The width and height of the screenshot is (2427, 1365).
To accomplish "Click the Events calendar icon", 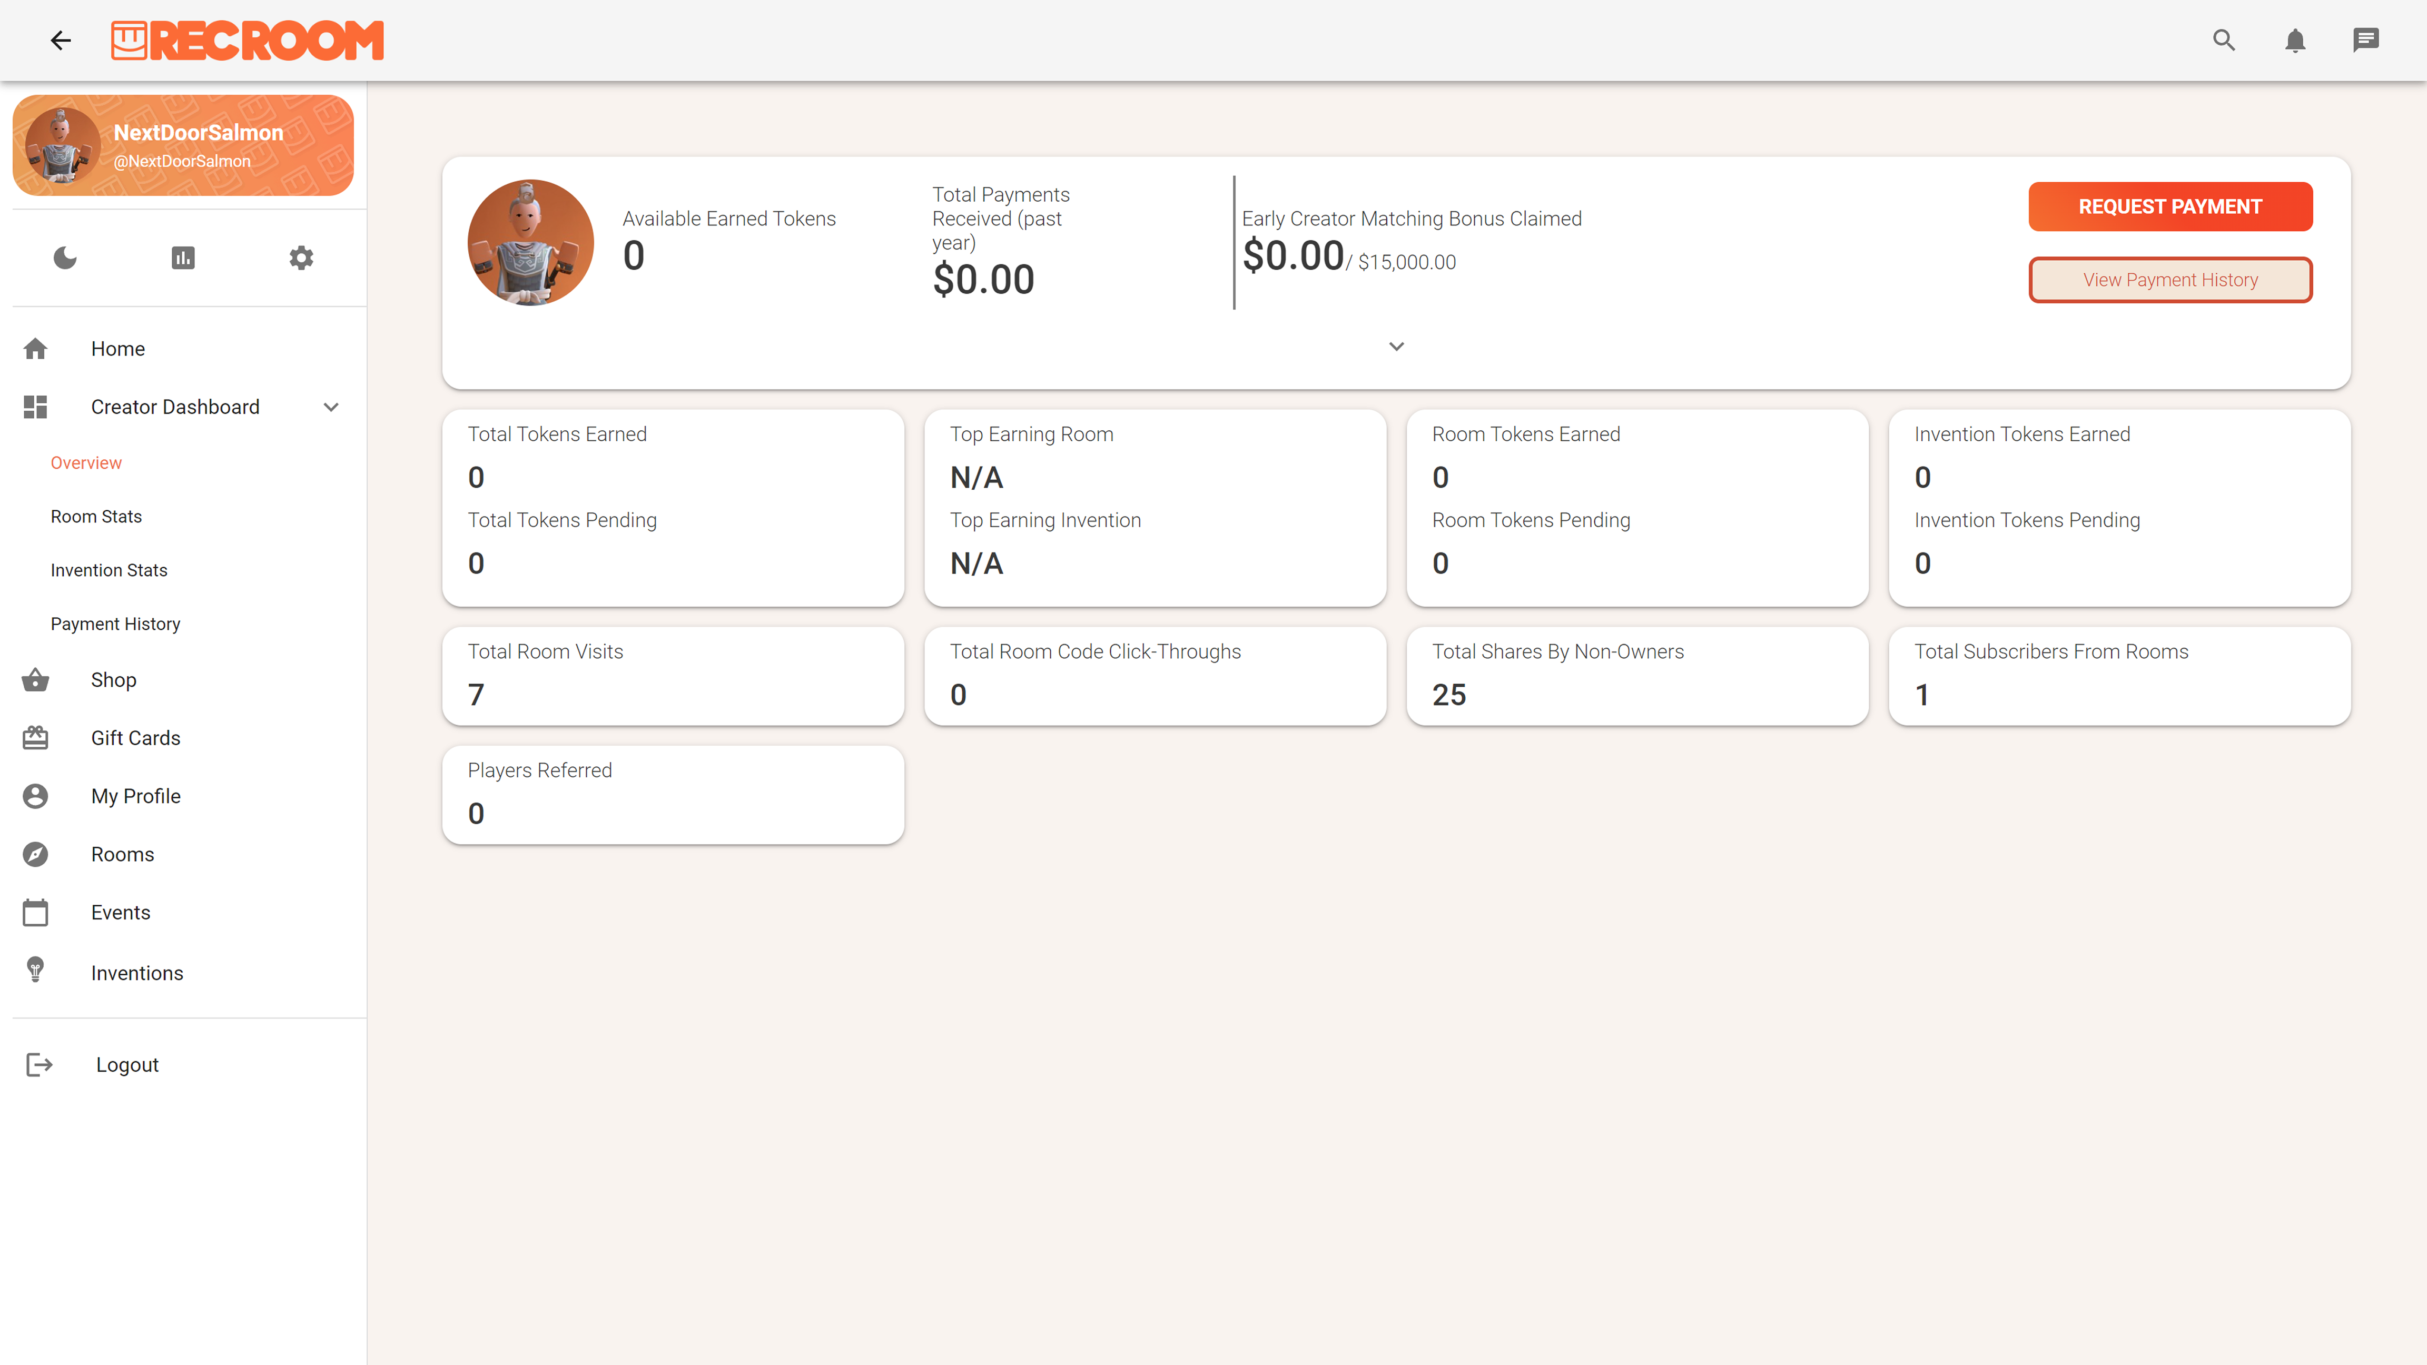I will click(36, 912).
